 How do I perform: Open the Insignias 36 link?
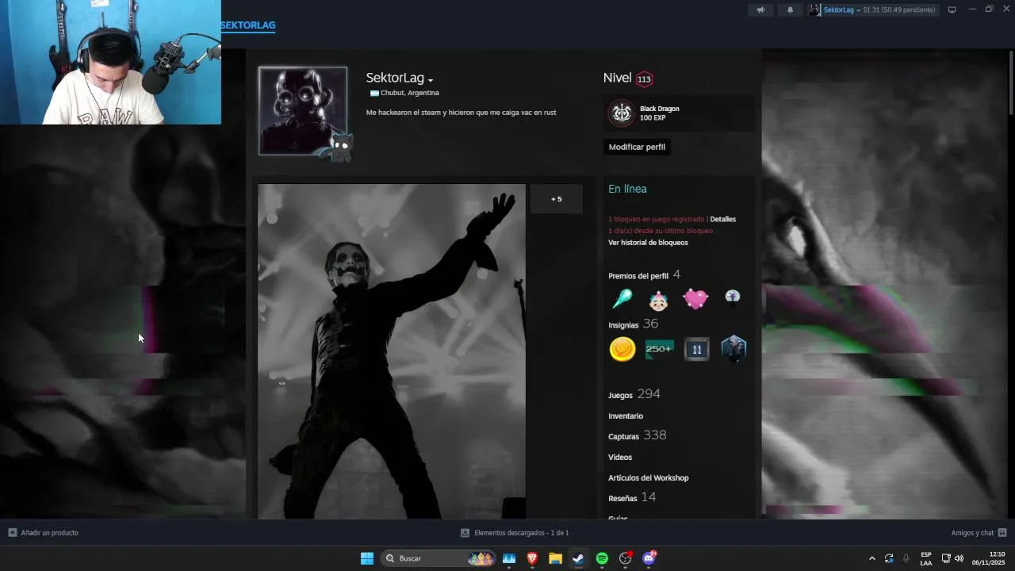633,324
